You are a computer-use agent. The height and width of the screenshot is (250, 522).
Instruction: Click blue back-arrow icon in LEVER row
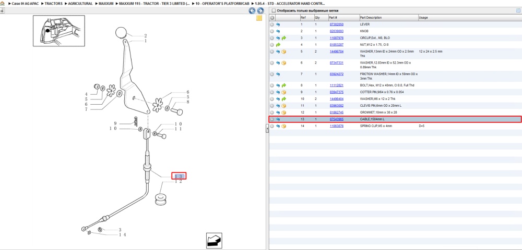point(278,24)
